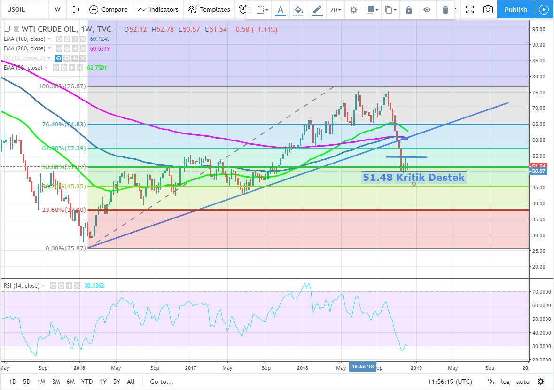Open the candlestick chart style selector
This screenshot has width=554, height=390.
coord(76,9)
